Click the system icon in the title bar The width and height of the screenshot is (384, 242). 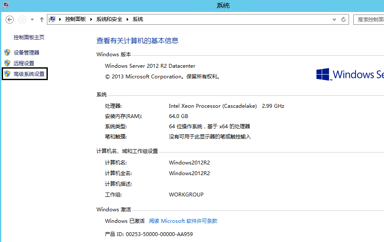click(x=6, y=5)
